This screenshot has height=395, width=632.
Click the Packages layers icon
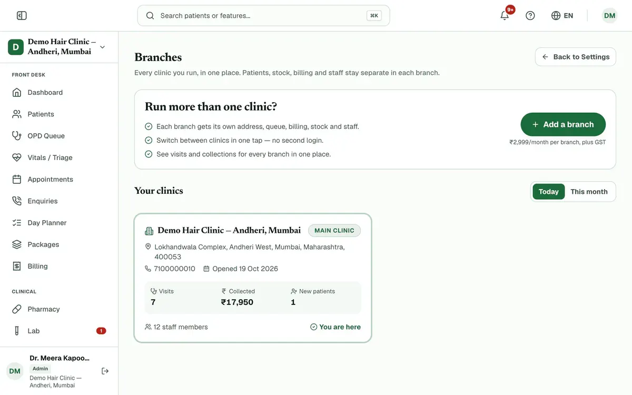[17, 244]
